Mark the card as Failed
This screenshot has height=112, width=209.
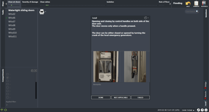click(140, 97)
